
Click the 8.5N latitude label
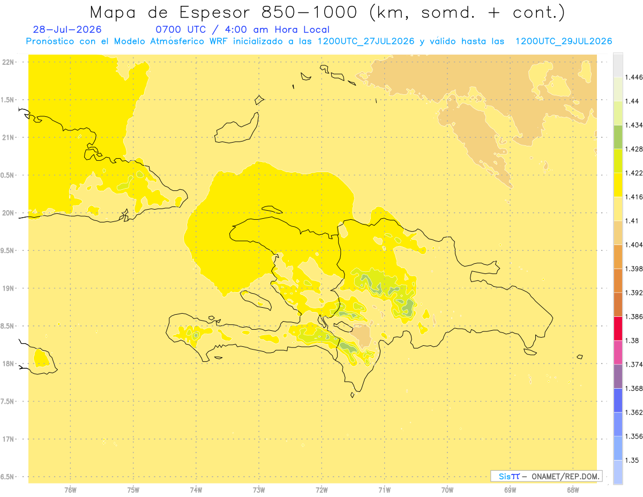pyautogui.click(x=8, y=326)
